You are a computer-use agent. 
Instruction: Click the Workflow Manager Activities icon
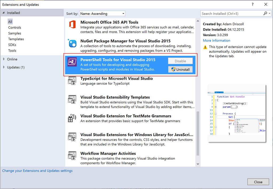(72, 155)
